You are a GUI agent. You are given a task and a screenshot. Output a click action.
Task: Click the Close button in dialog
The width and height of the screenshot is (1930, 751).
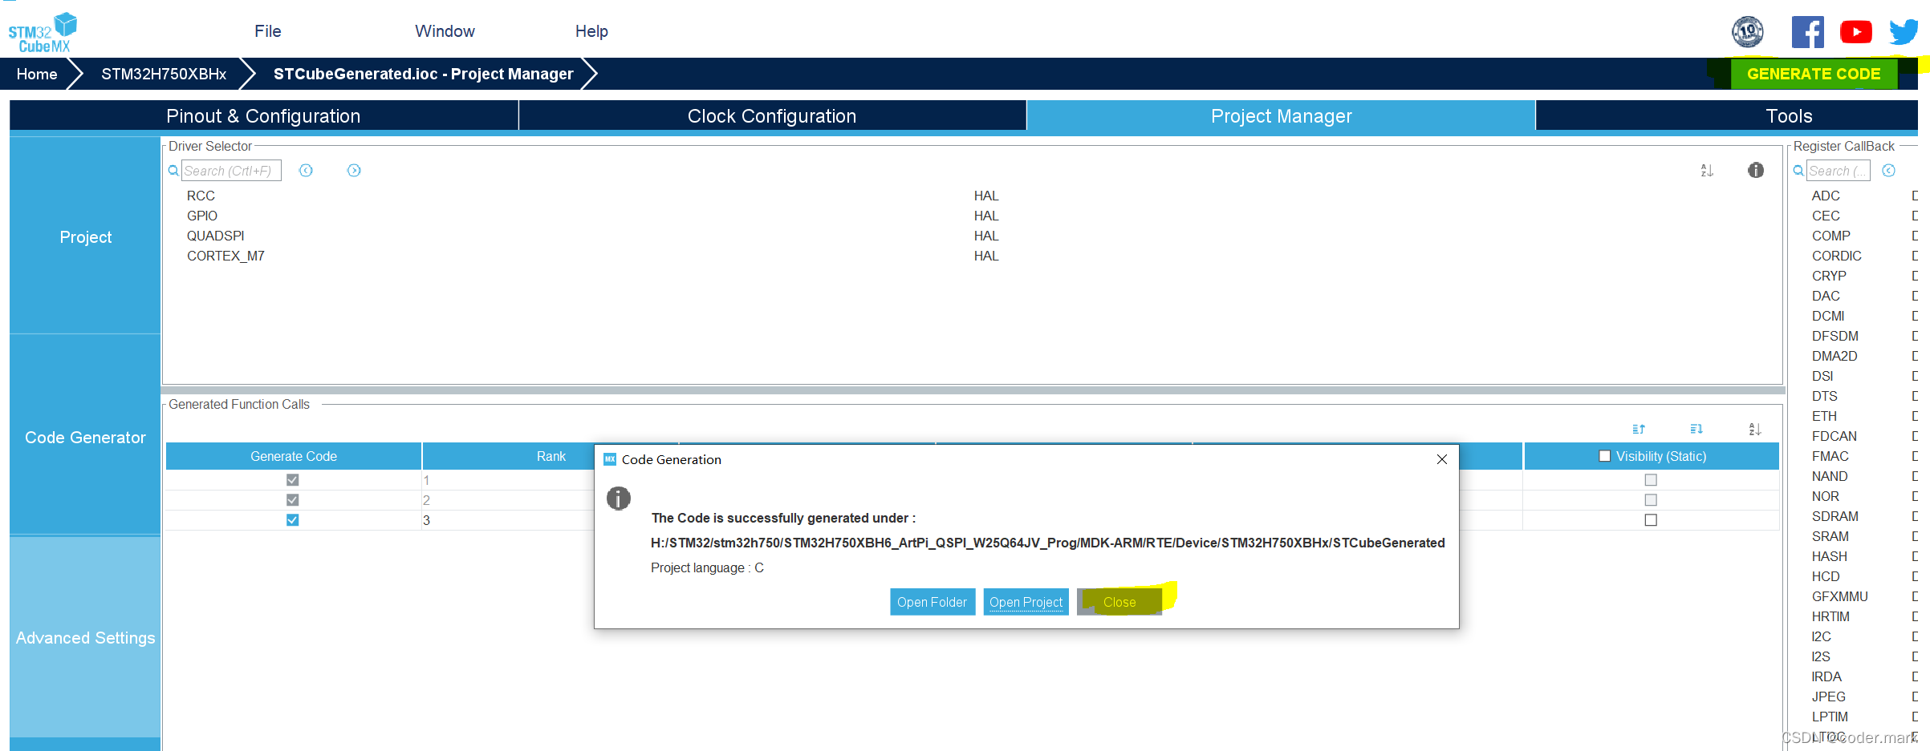[1119, 602]
